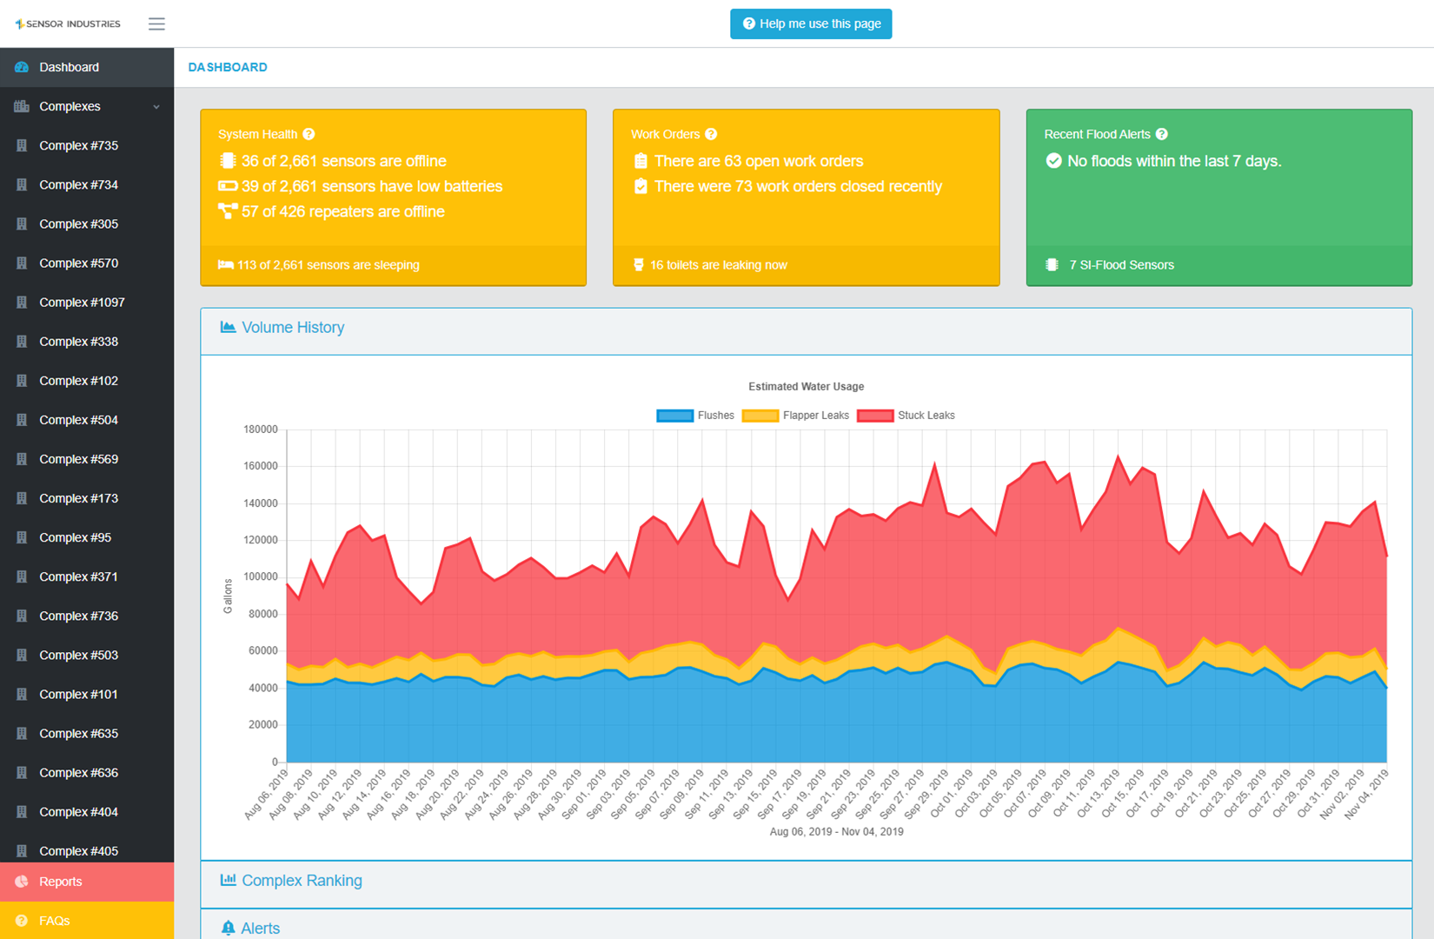This screenshot has width=1434, height=939.
Task: Open Dashboard in the sidebar
Action: [x=87, y=67]
